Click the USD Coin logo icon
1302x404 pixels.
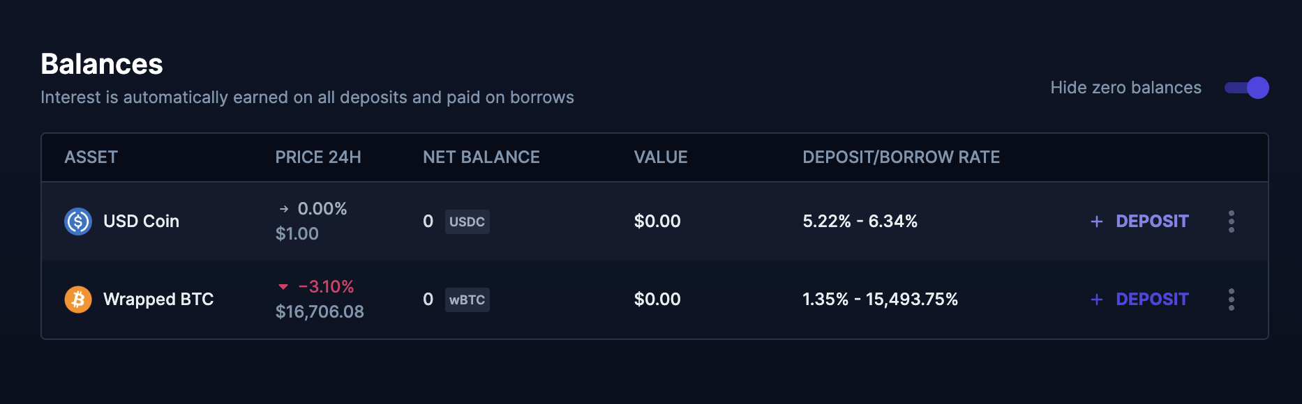tap(78, 222)
